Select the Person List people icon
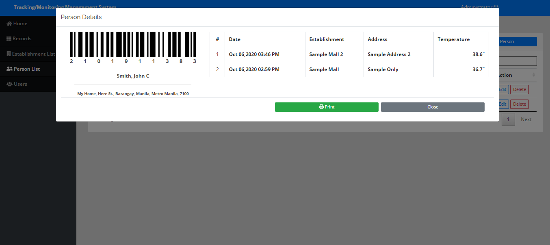 tap(9, 69)
